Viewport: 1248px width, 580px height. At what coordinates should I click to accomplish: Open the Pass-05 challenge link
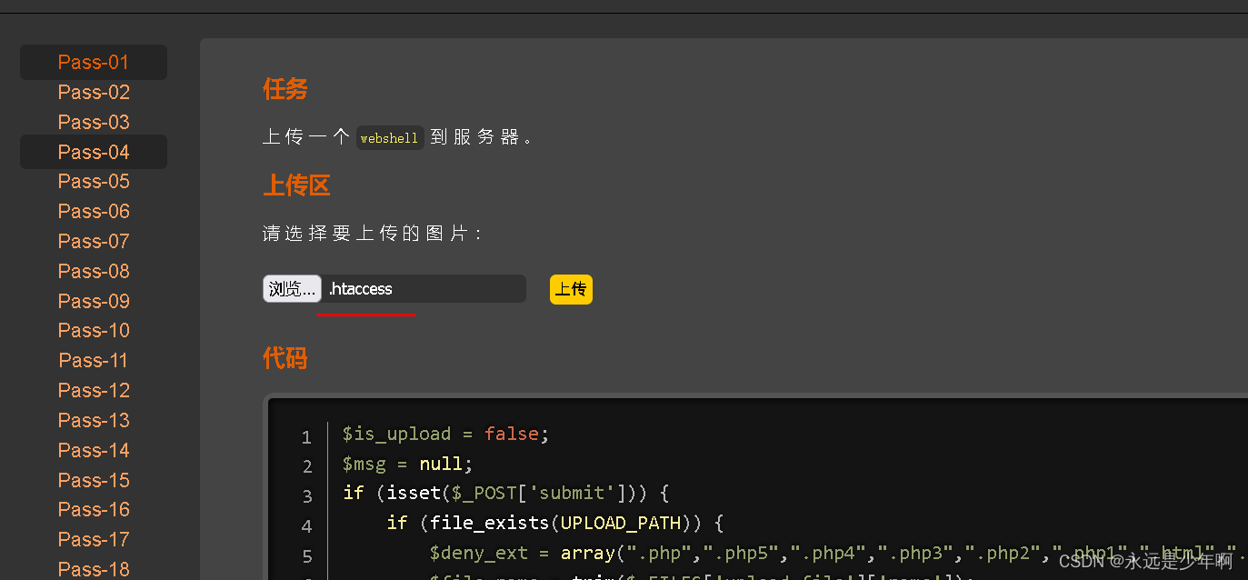(94, 182)
